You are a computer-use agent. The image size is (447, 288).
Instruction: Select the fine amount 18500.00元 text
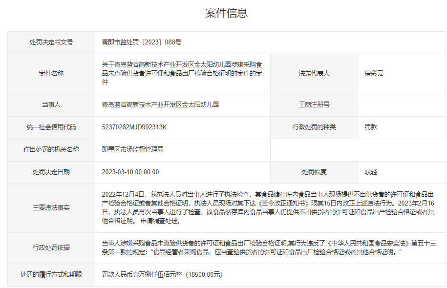click(x=161, y=275)
